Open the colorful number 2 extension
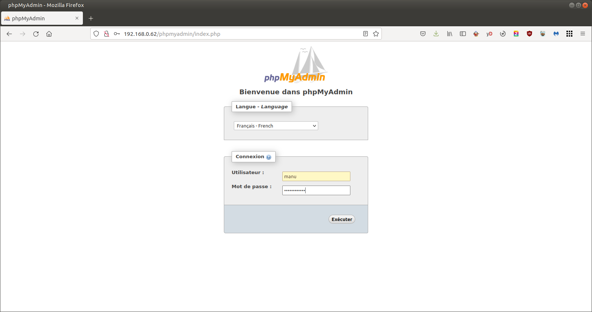The image size is (592, 312). [516, 34]
